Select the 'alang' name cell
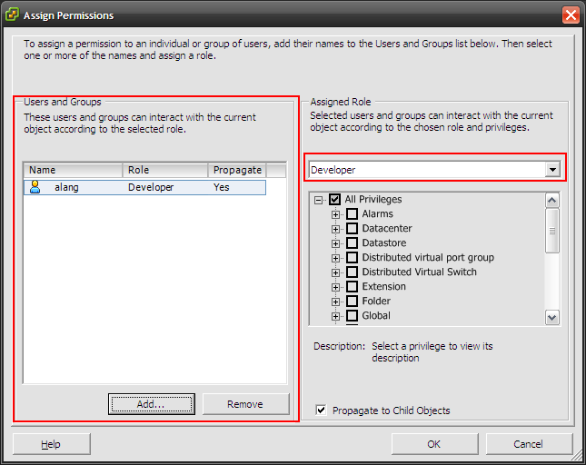Image resolution: width=586 pixels, height=465 pixels. tap(66, 187)
